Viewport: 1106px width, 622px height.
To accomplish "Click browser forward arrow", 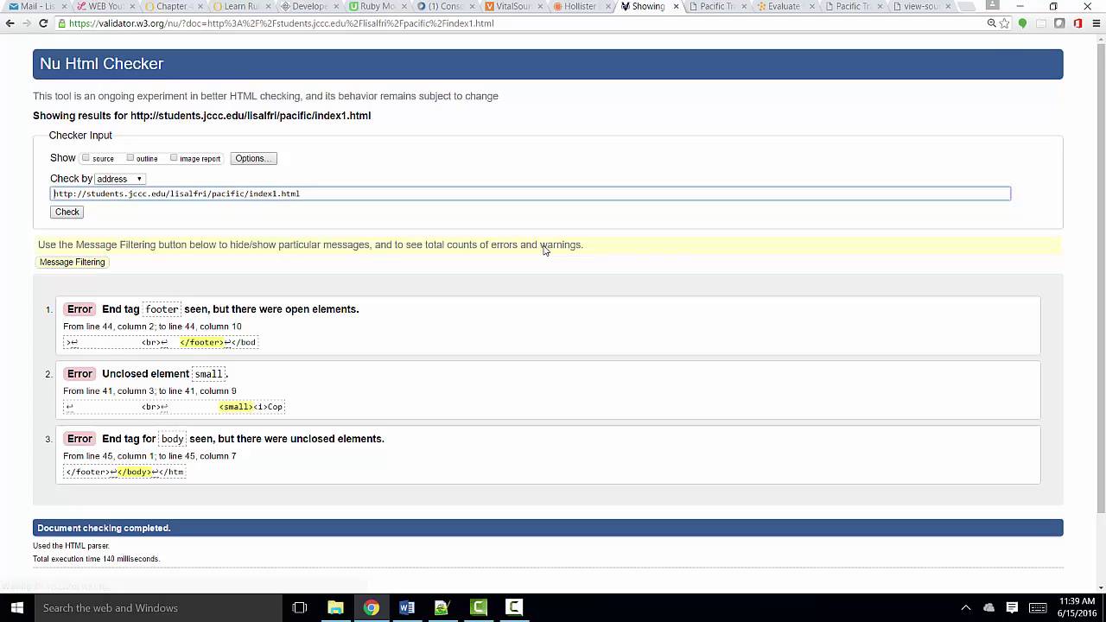I will 27,23.
